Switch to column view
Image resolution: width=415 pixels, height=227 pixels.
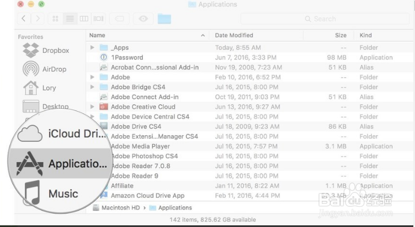click(84, 19)
